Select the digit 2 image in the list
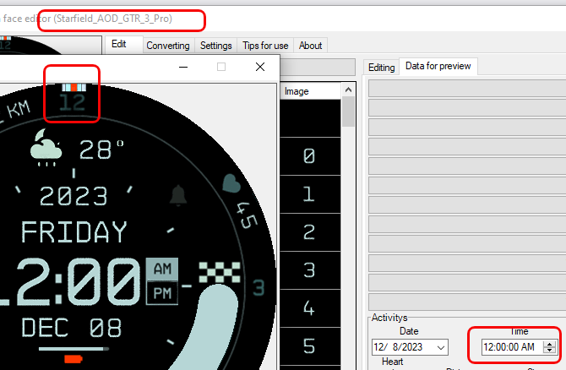Screen dimensions: 566x370 click(310, 232)
